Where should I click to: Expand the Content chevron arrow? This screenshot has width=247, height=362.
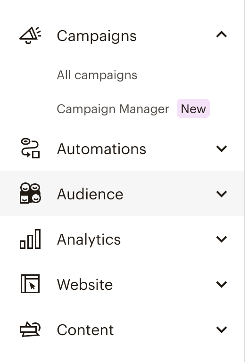(222, 329)
